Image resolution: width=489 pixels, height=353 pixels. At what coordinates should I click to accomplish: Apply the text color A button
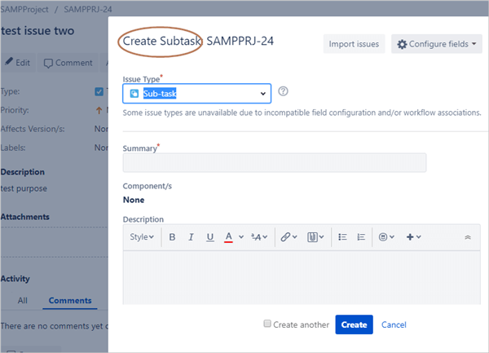click(228, 237)
